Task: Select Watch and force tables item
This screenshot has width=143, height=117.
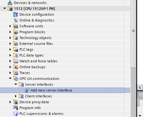Action: [x=38, y=61]
